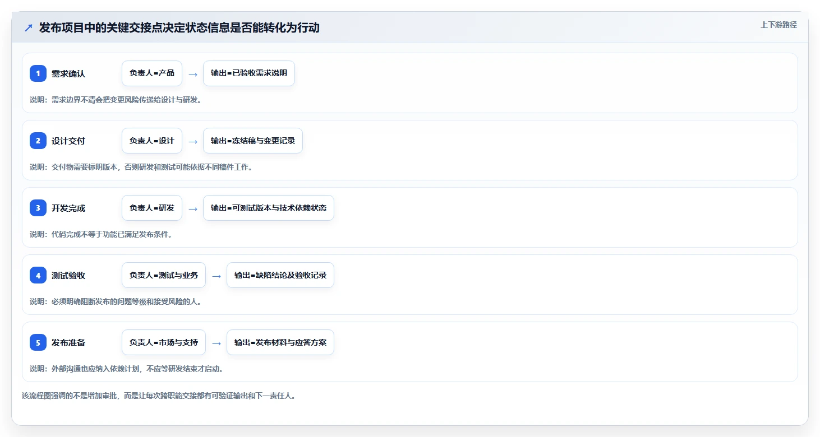Click the step number 5 badge
820x437 pixels.
38,342
